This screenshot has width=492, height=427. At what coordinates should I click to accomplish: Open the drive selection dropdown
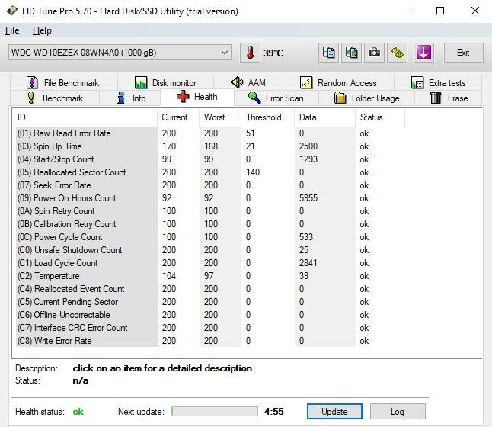point(120,53)
